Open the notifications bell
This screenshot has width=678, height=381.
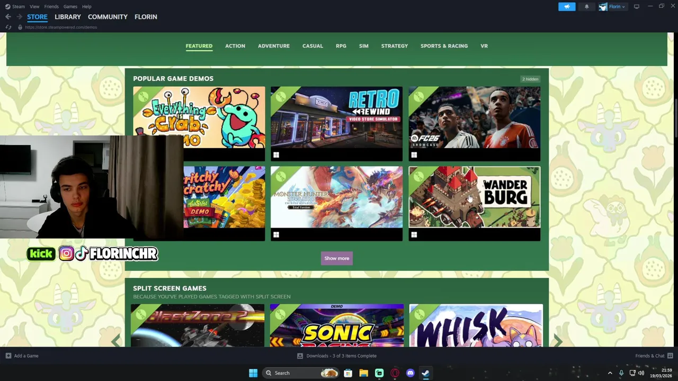point(586,6)
